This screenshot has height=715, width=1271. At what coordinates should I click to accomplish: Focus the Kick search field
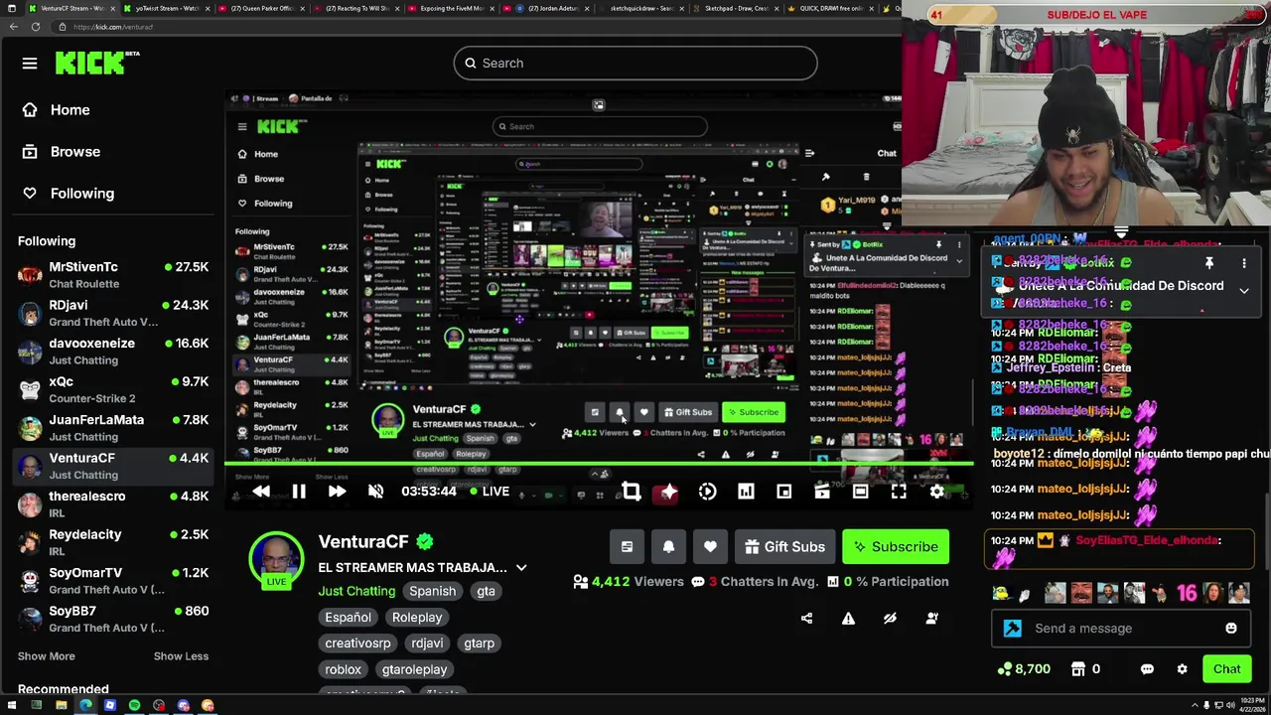(x=635, y=64)
